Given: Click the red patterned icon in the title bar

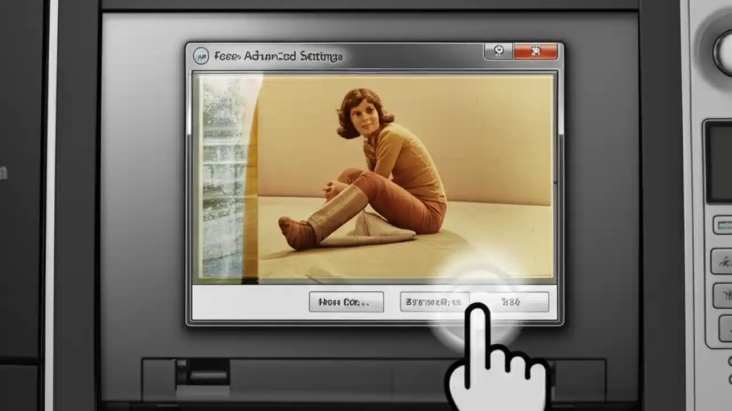Looking at the screenshot, I should tap(536, 51).
